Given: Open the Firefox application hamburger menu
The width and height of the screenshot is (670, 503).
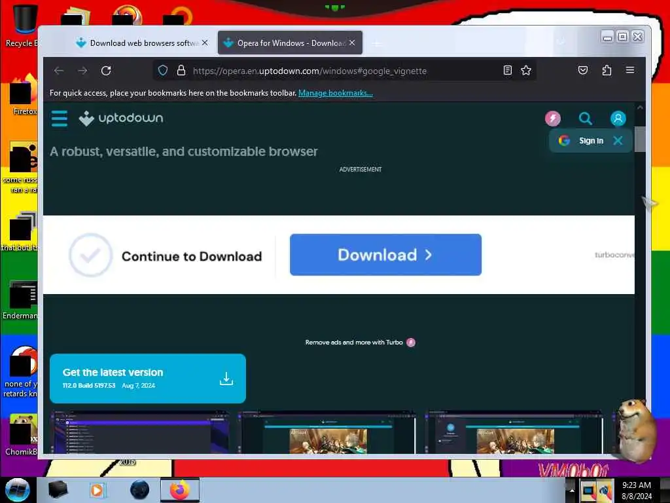Looking at the screenshot, I should (x=630, y=70).
